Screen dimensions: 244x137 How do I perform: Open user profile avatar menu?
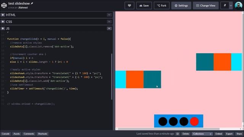[238, 6]
